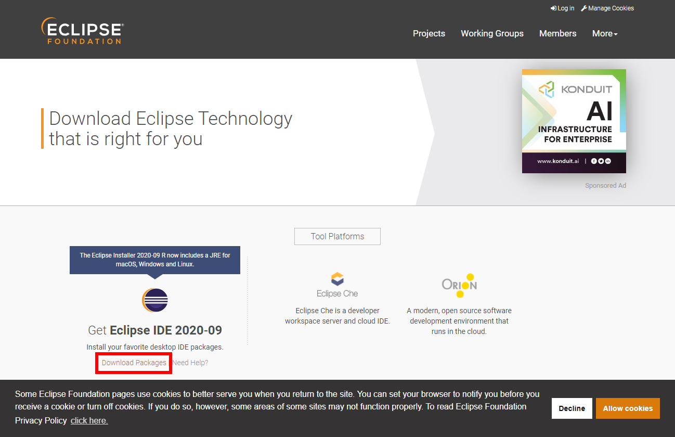Click the Eclipse Che description text

337,316
